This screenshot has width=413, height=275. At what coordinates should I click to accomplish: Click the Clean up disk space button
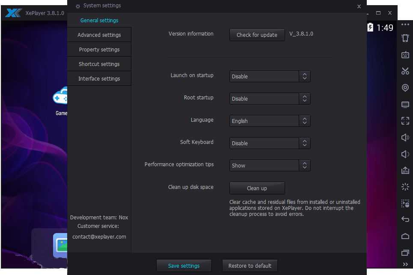coord(257,188)
